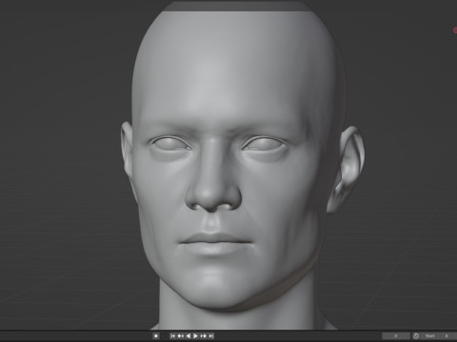Viewport: 457px width, 342px height.
Task: Jump to the next keyframe
Action: coord(204,336)
